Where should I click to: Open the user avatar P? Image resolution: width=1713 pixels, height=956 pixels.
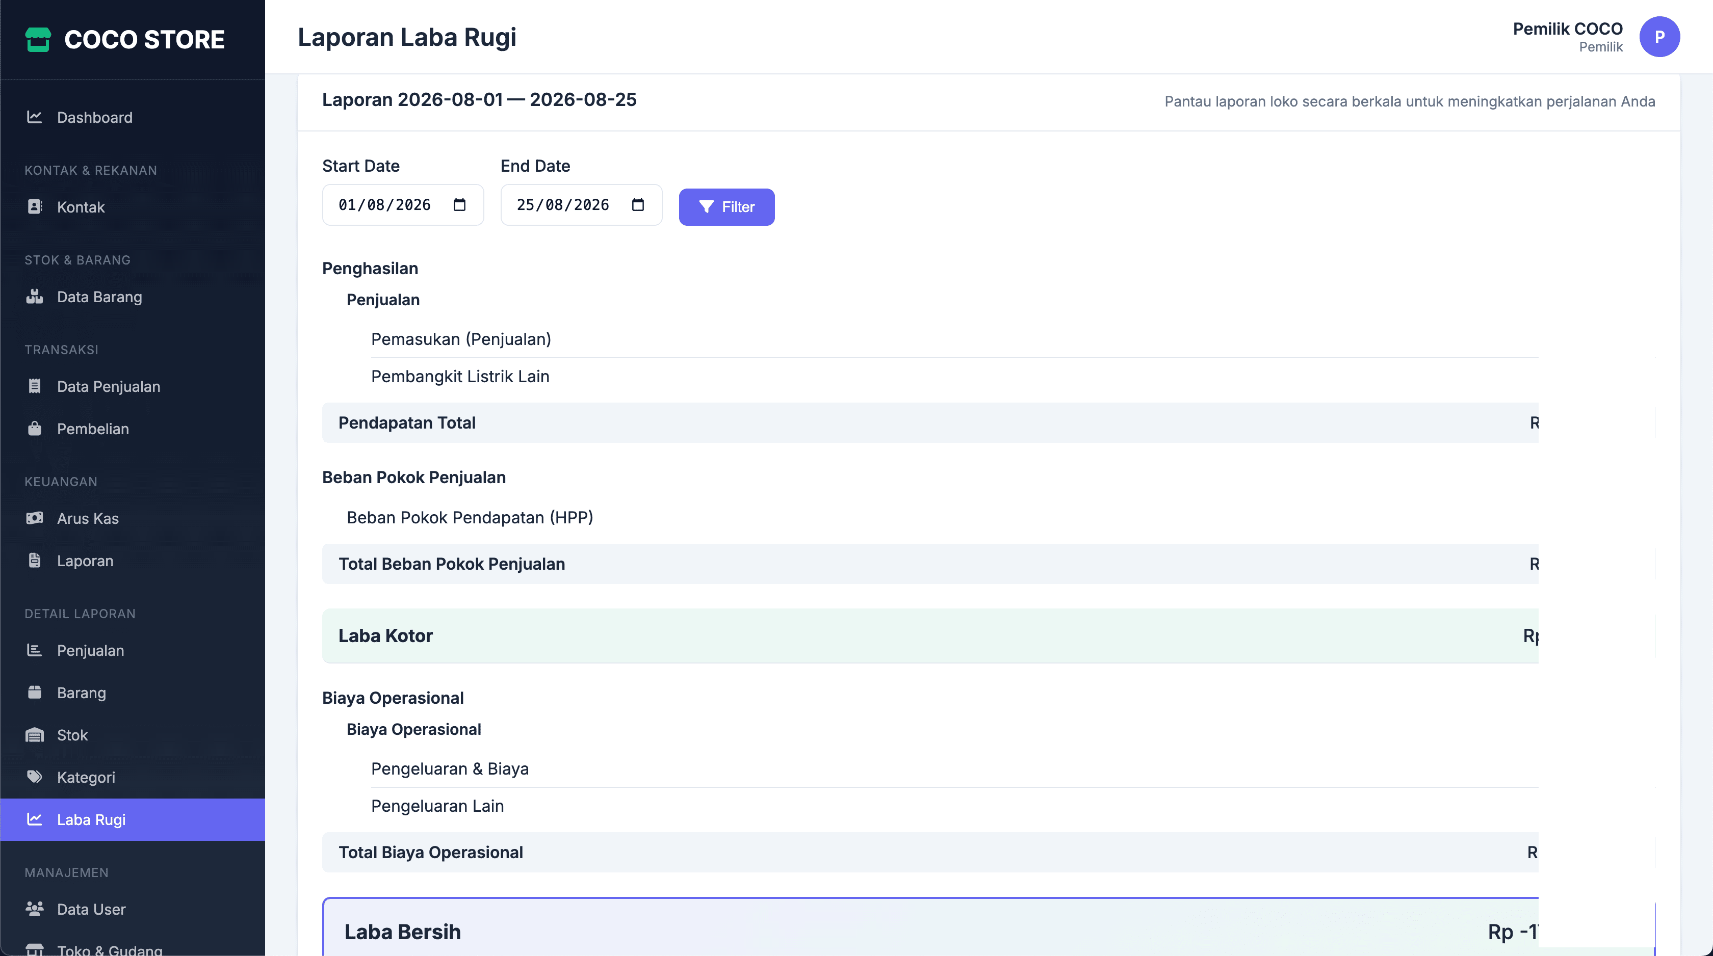click(1659, 37)
